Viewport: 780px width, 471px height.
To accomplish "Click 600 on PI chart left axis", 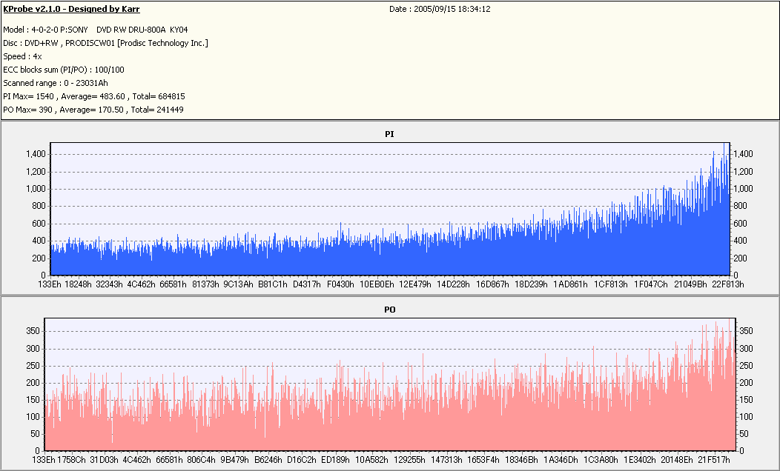I will (39, 224).
